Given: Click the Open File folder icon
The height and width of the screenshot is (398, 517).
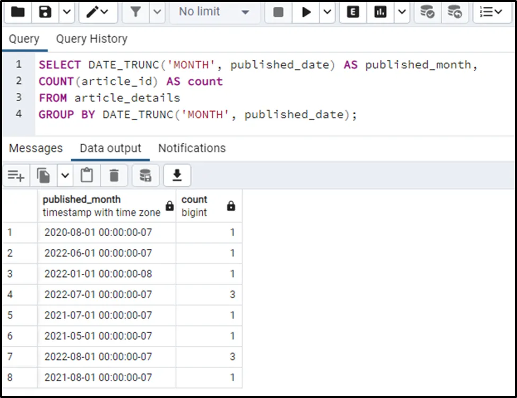Looking at the screenshot, I should click(18, 12).
